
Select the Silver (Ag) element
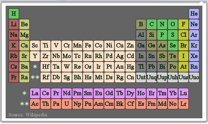click(x=120, y=56)
